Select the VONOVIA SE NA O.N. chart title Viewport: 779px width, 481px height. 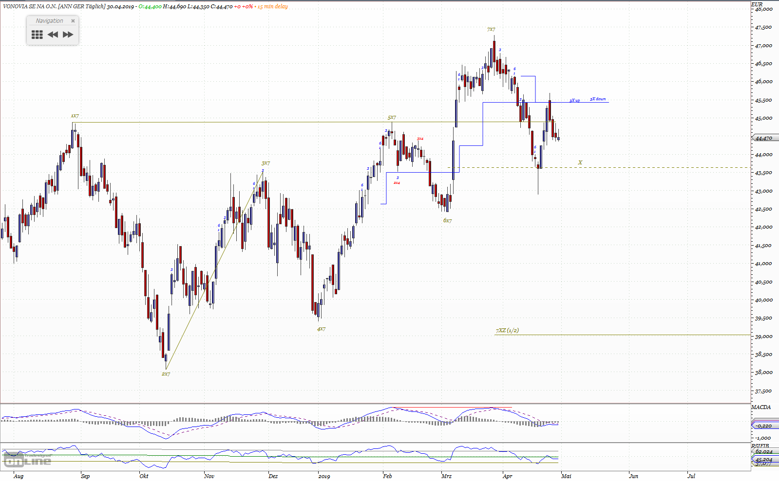click(x=54, y=6)
